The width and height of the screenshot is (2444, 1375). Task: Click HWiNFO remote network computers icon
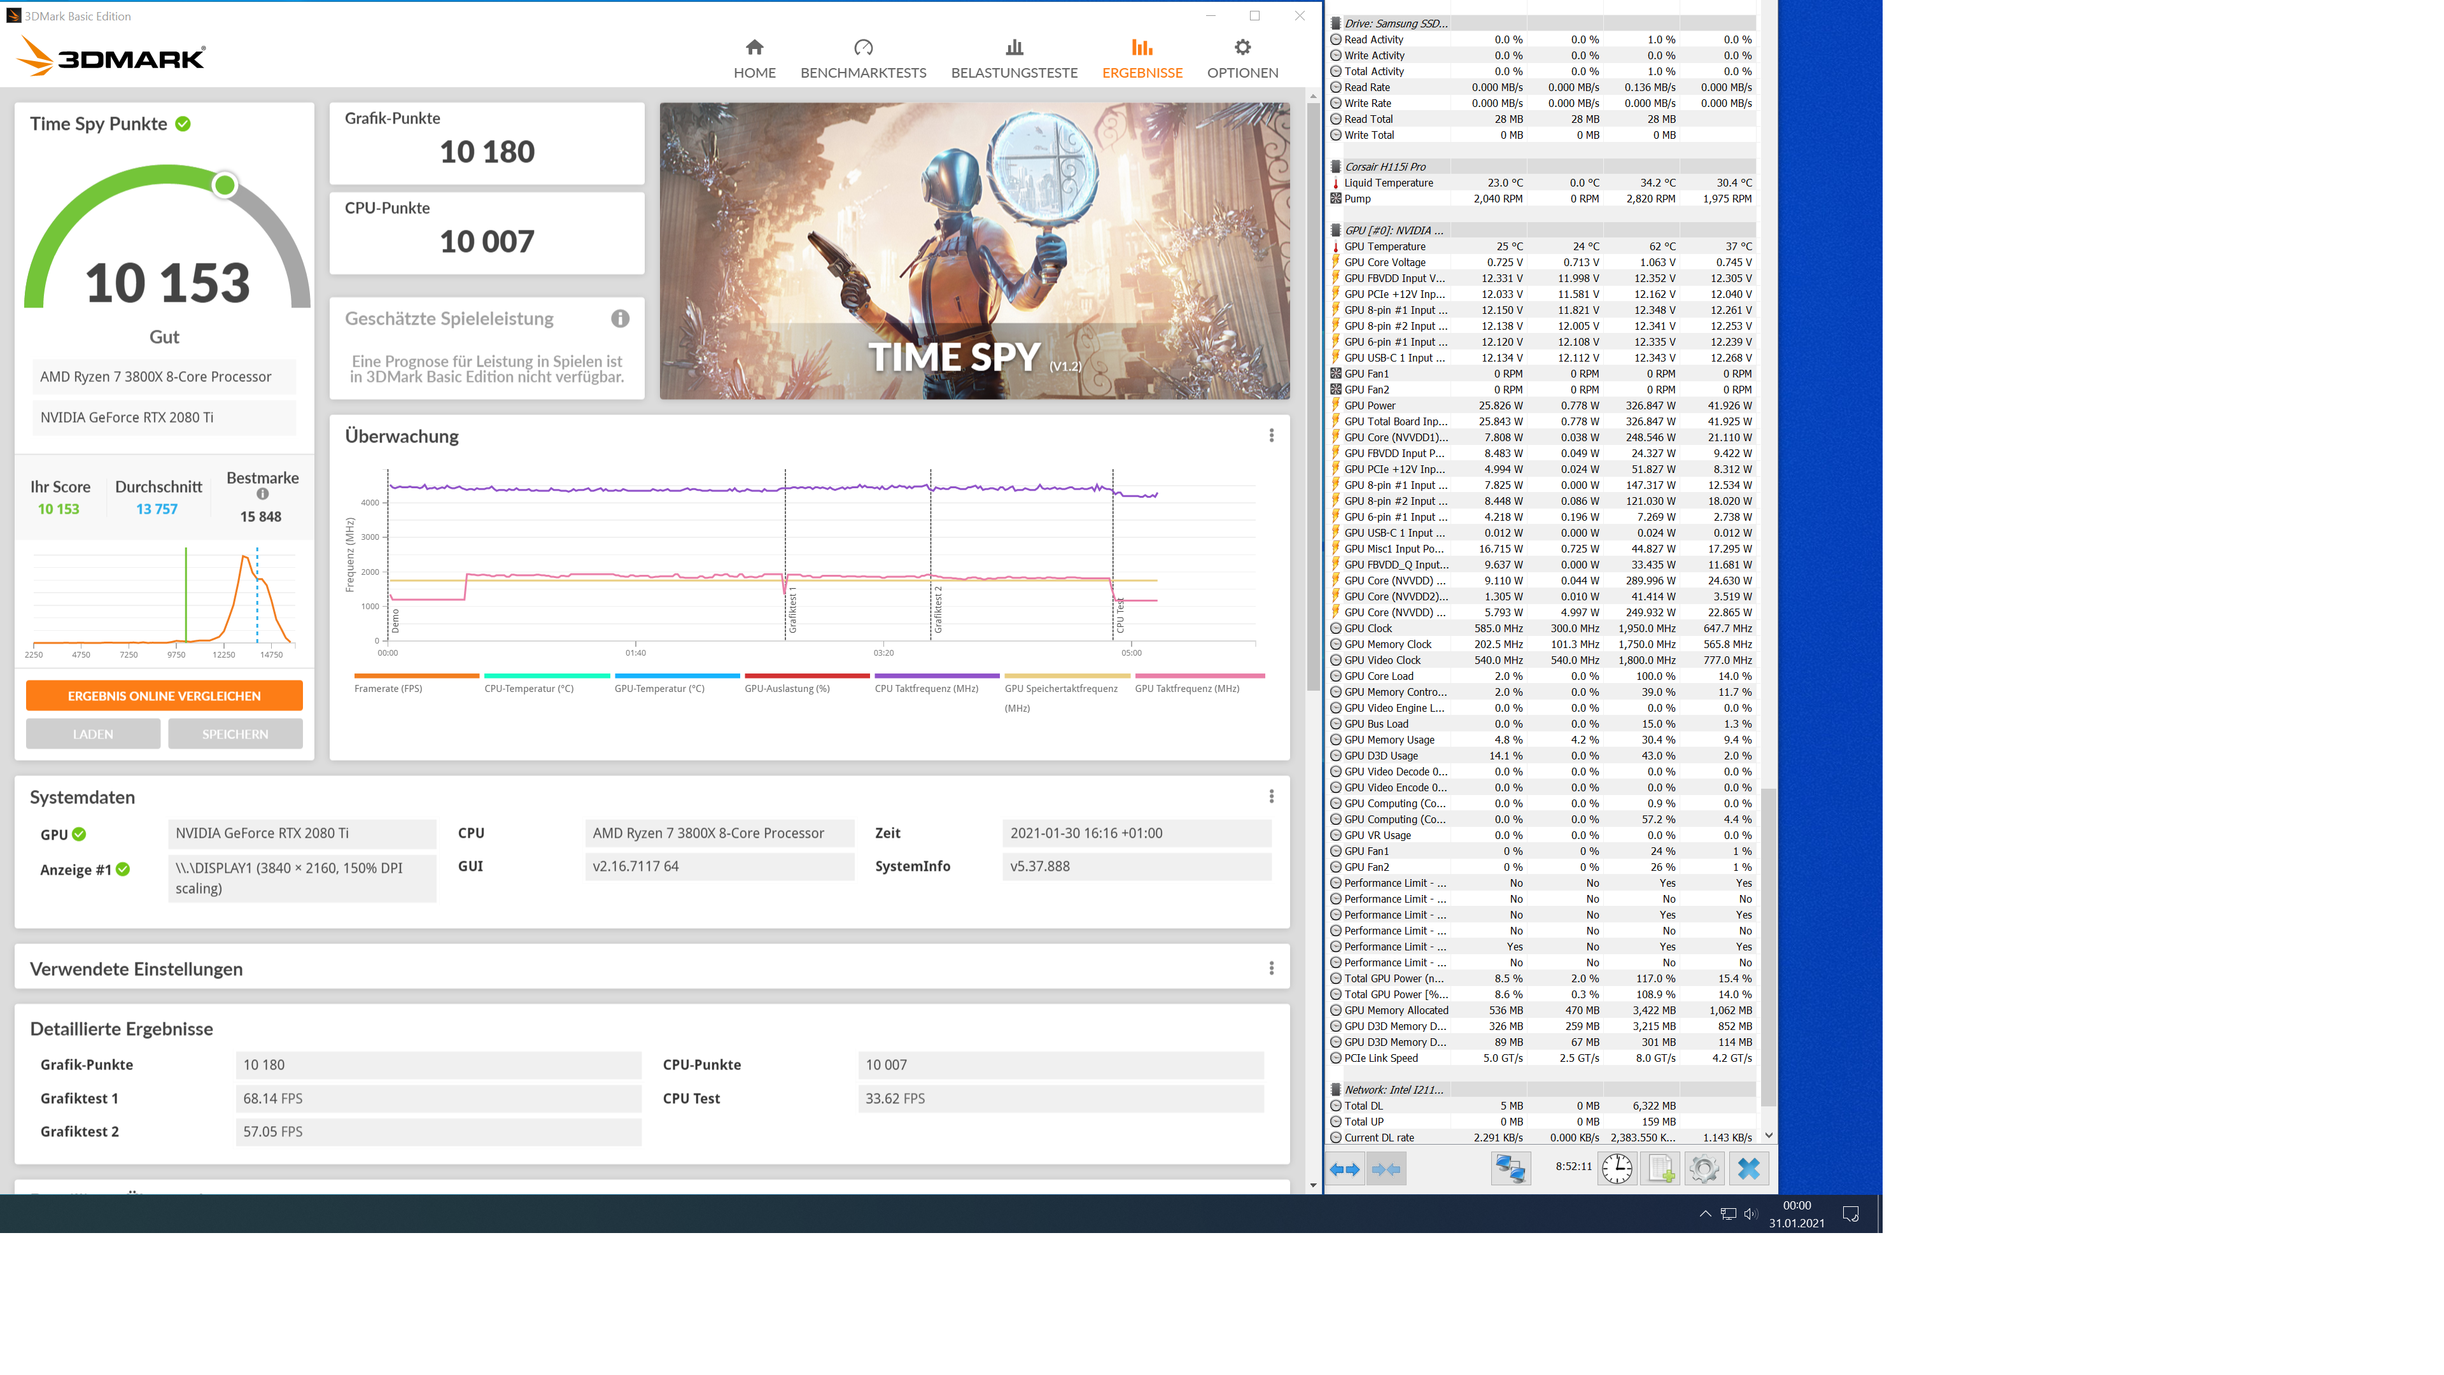pos(1510,1169)
